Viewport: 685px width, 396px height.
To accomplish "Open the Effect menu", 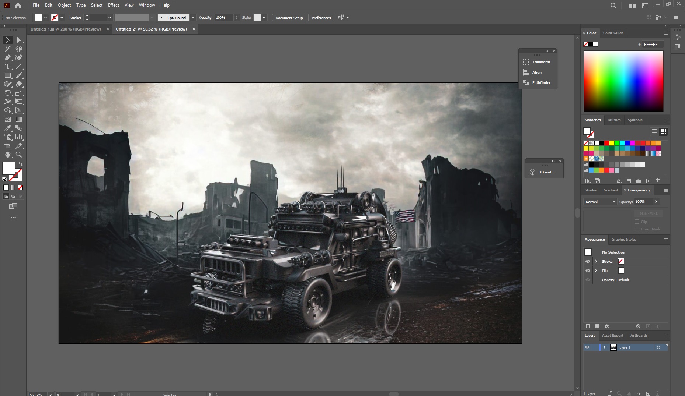I will (113, 5).
